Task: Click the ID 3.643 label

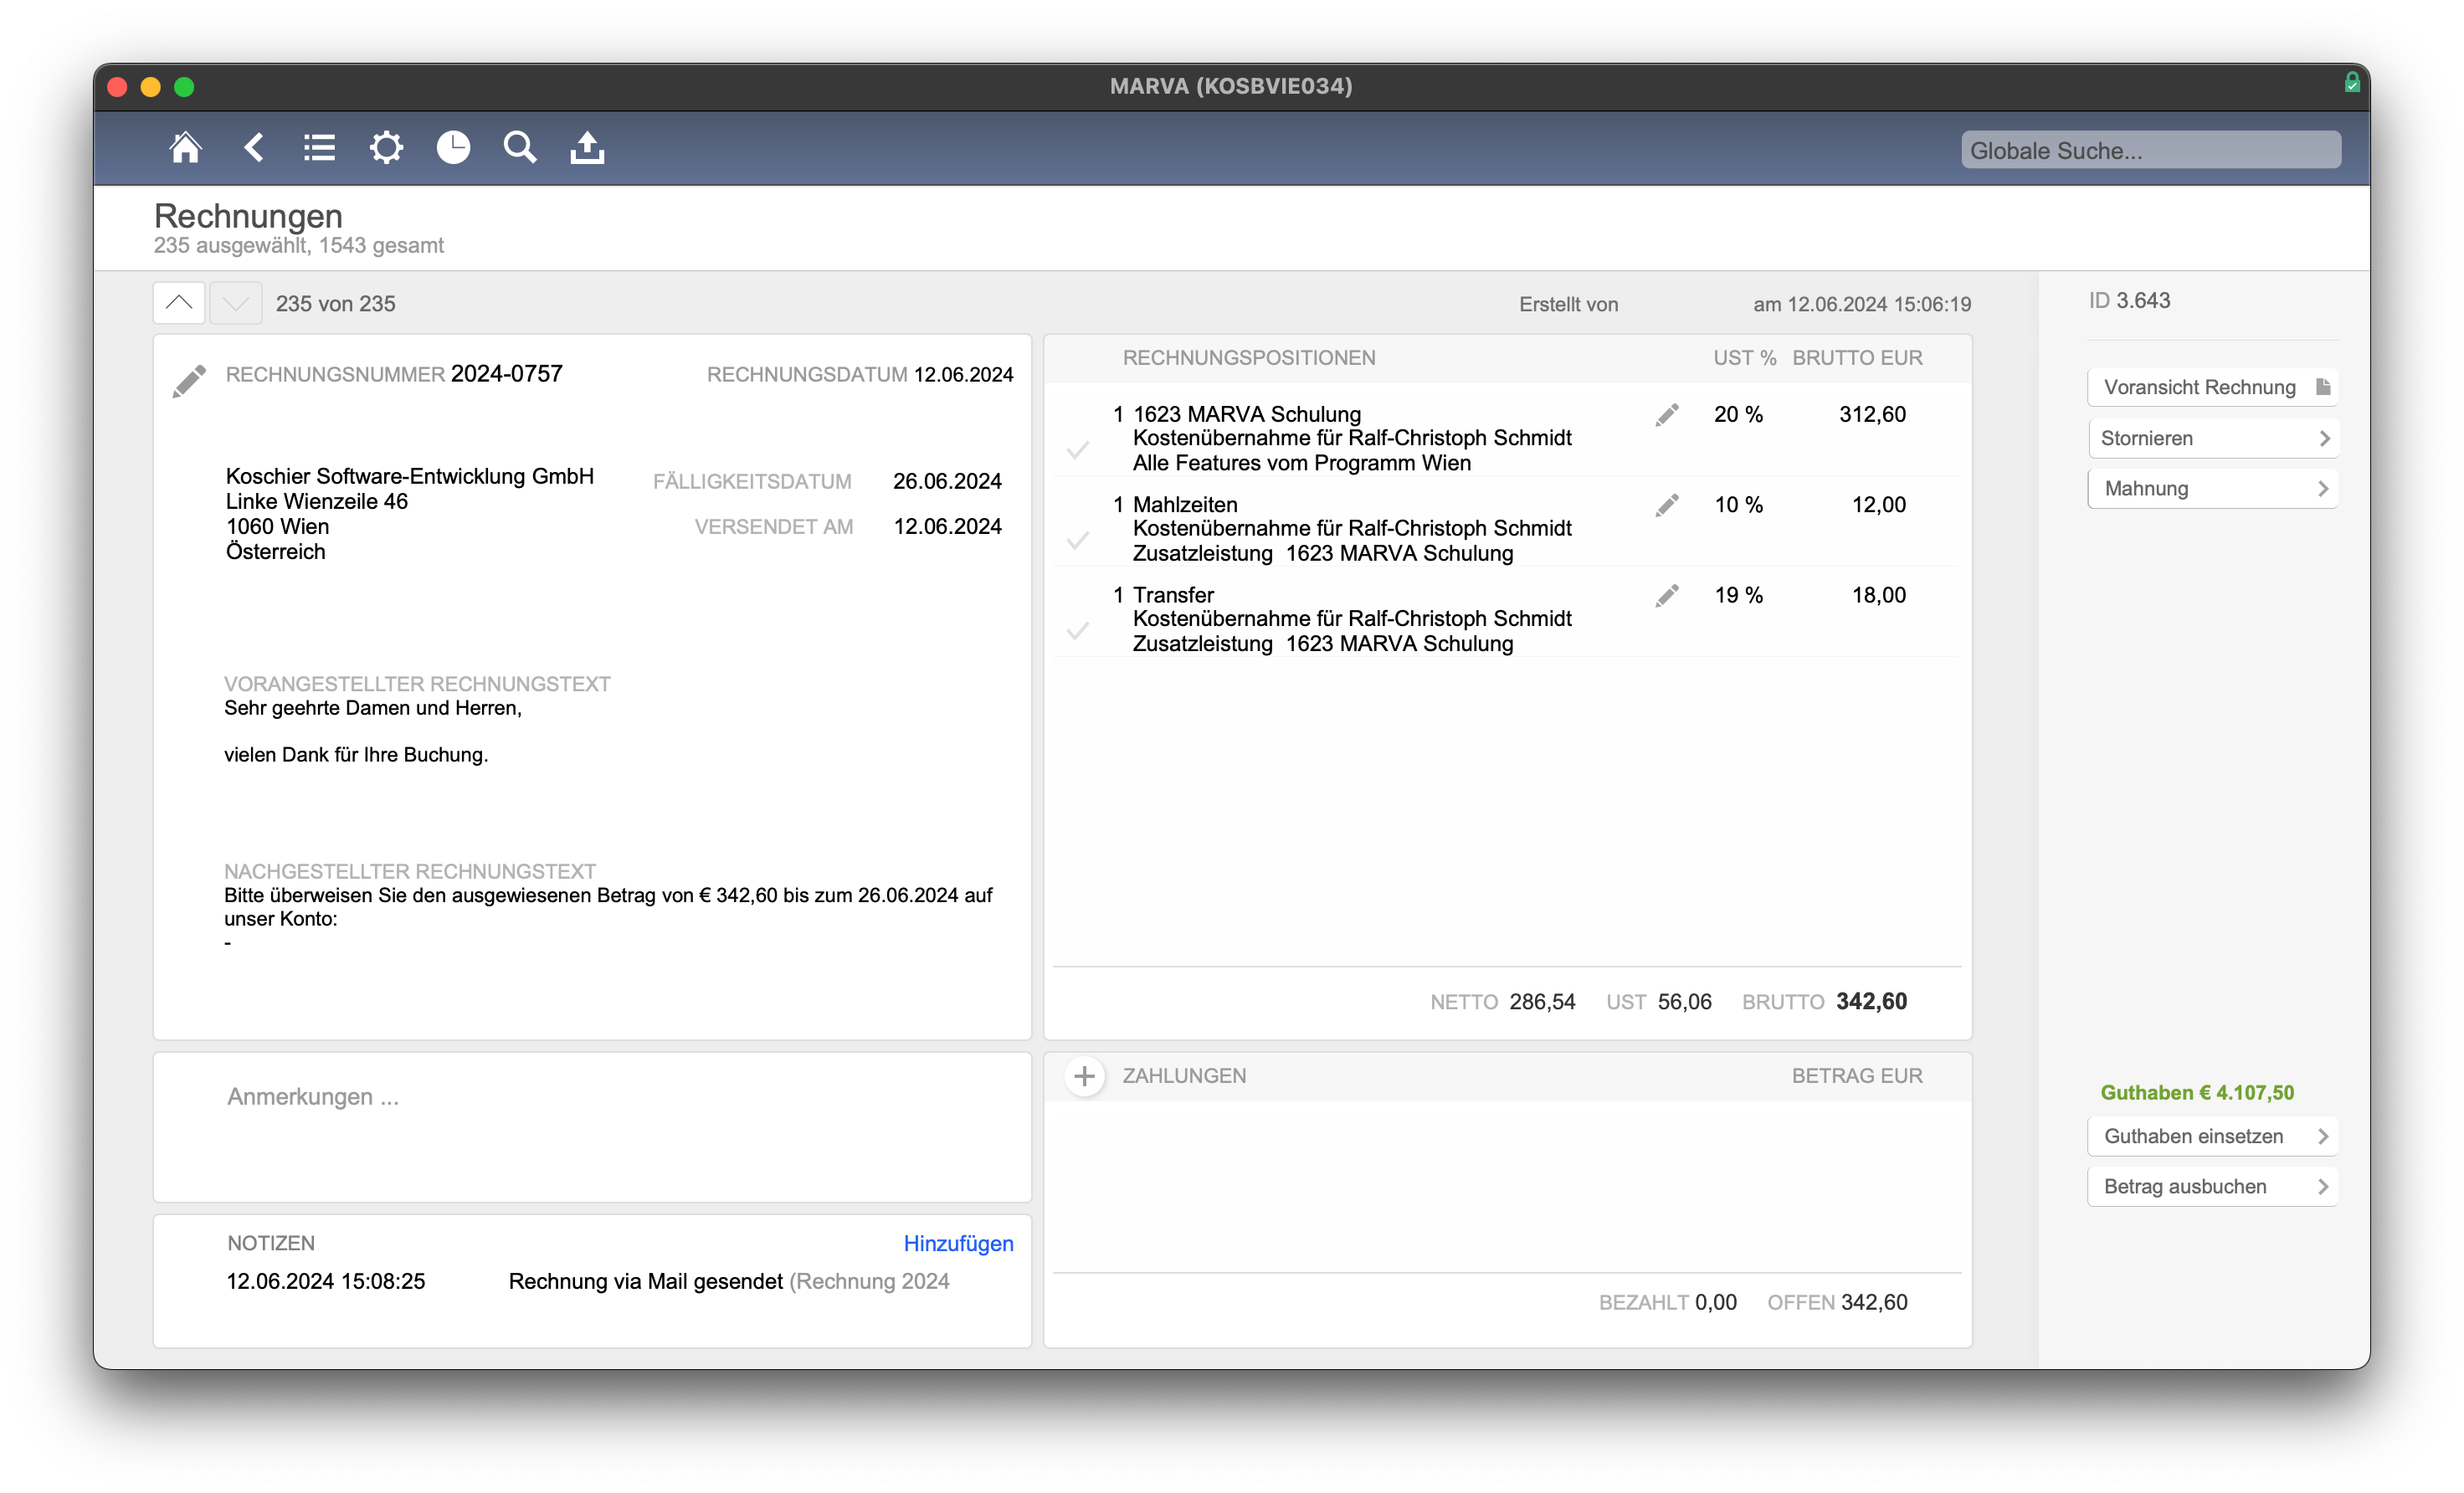Action: pos(2129,301)
